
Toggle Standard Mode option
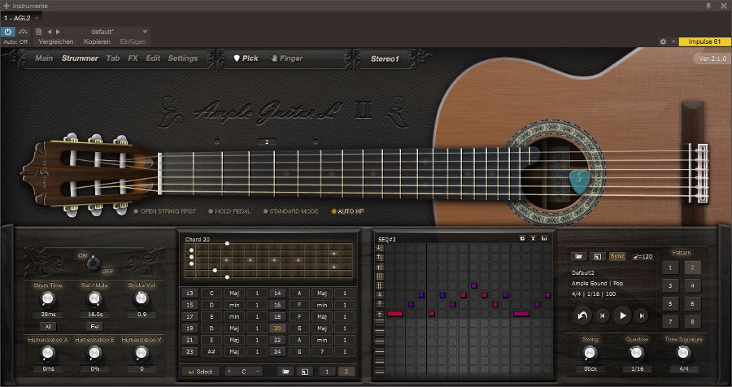point(291,211)
